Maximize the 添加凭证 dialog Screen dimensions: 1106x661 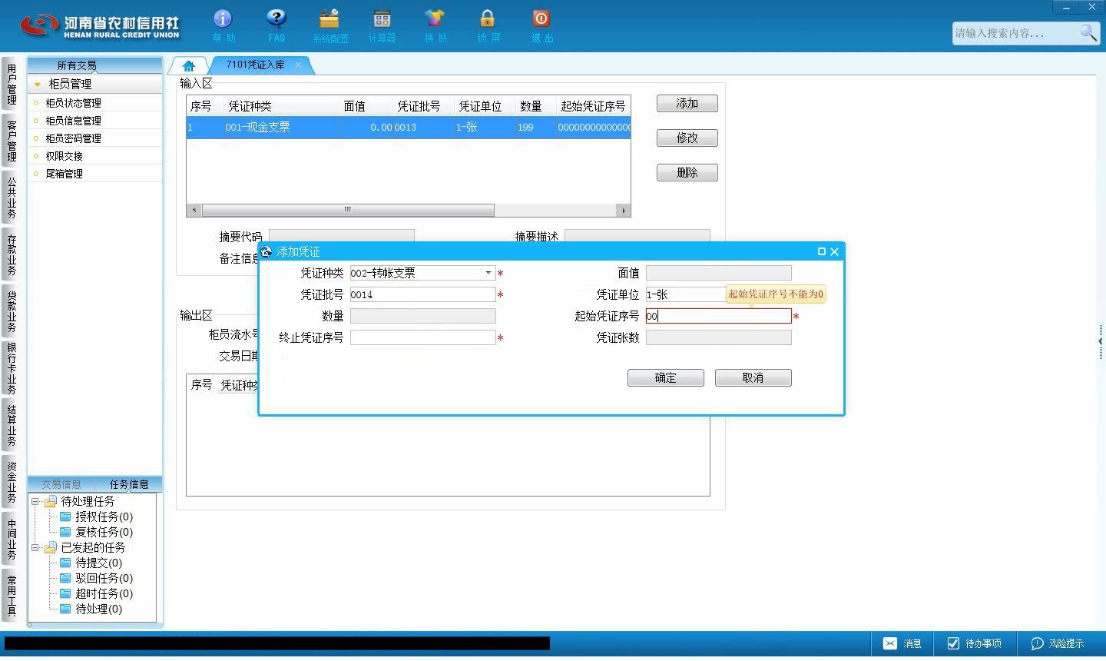click(821, 251)
